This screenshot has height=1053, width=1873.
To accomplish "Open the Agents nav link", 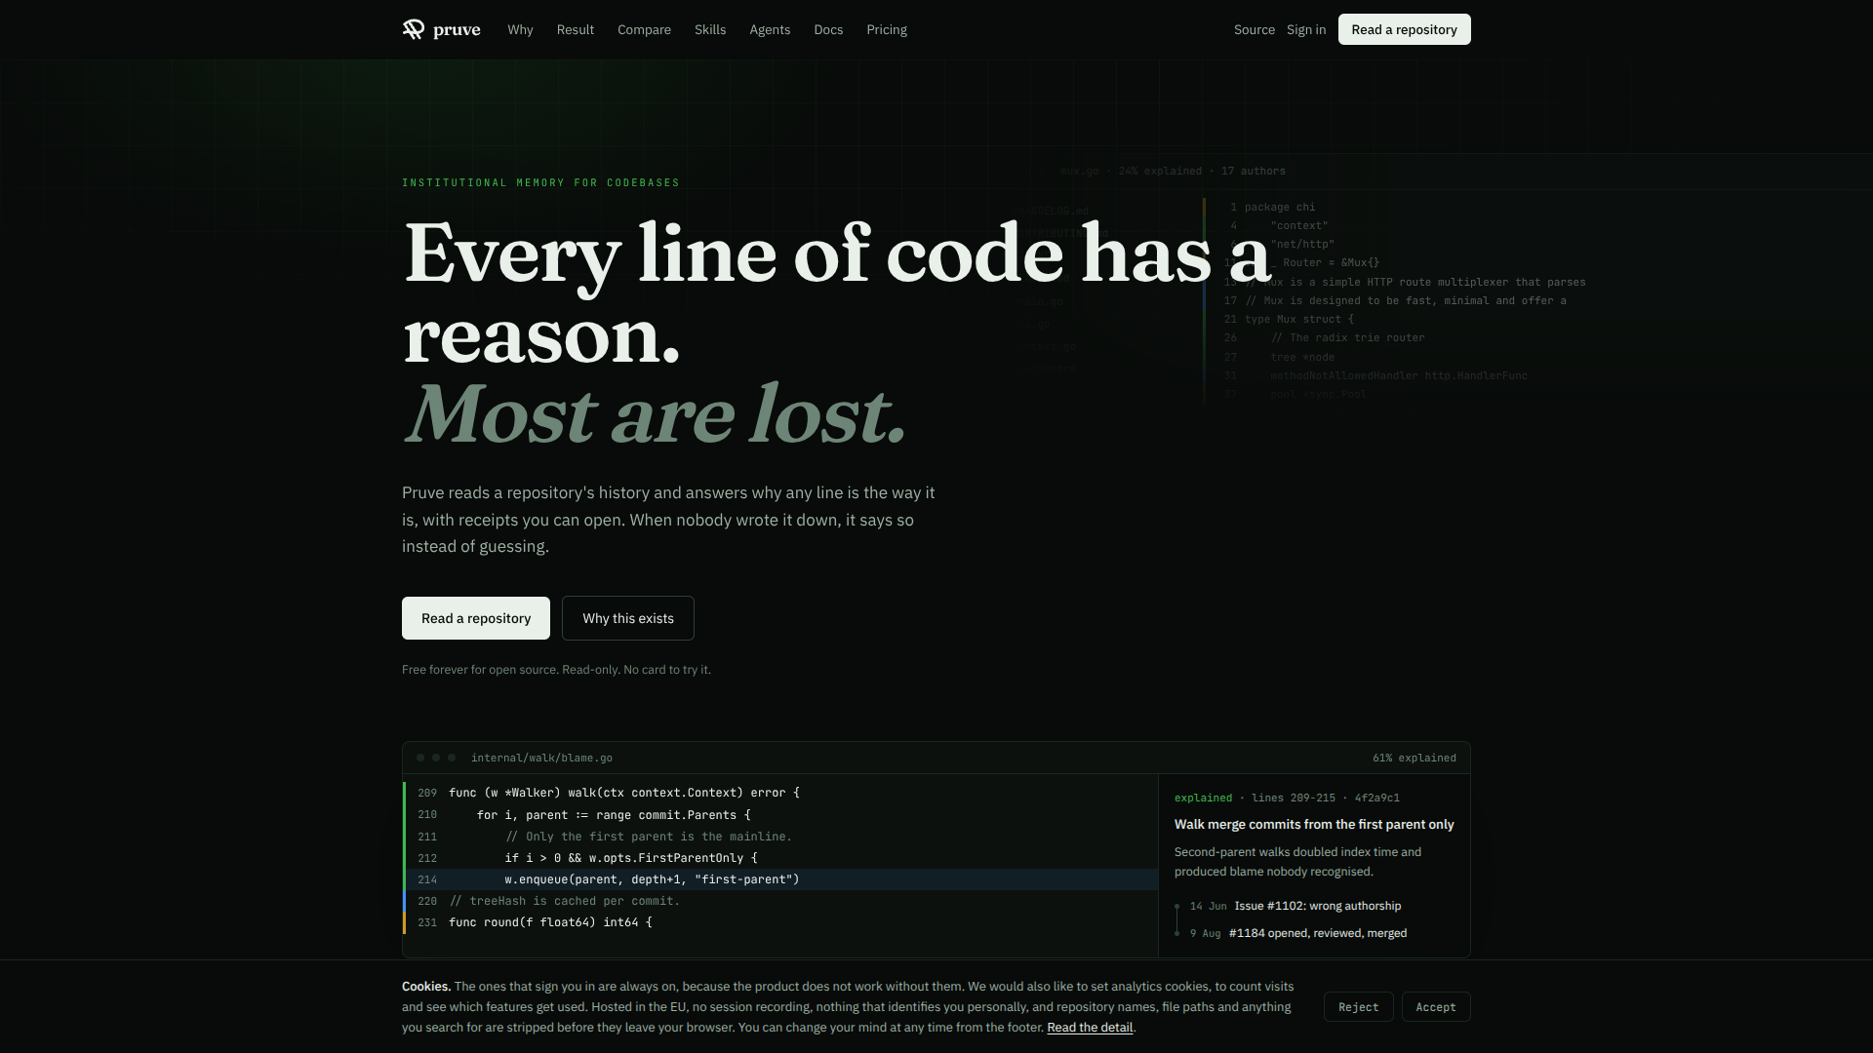I will click(x=770, y=29).
